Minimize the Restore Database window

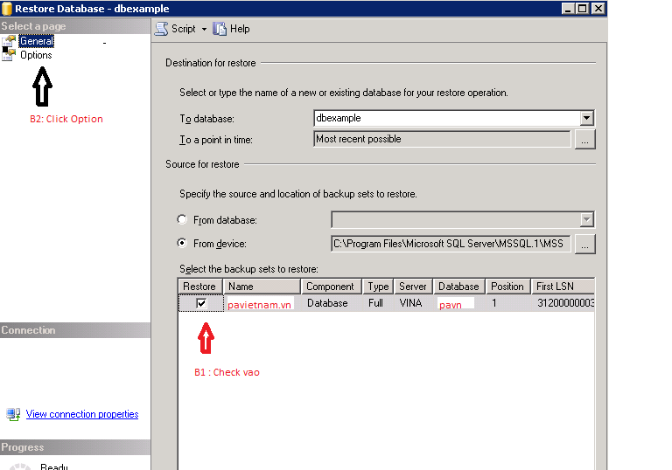click(x=568, y=9)
